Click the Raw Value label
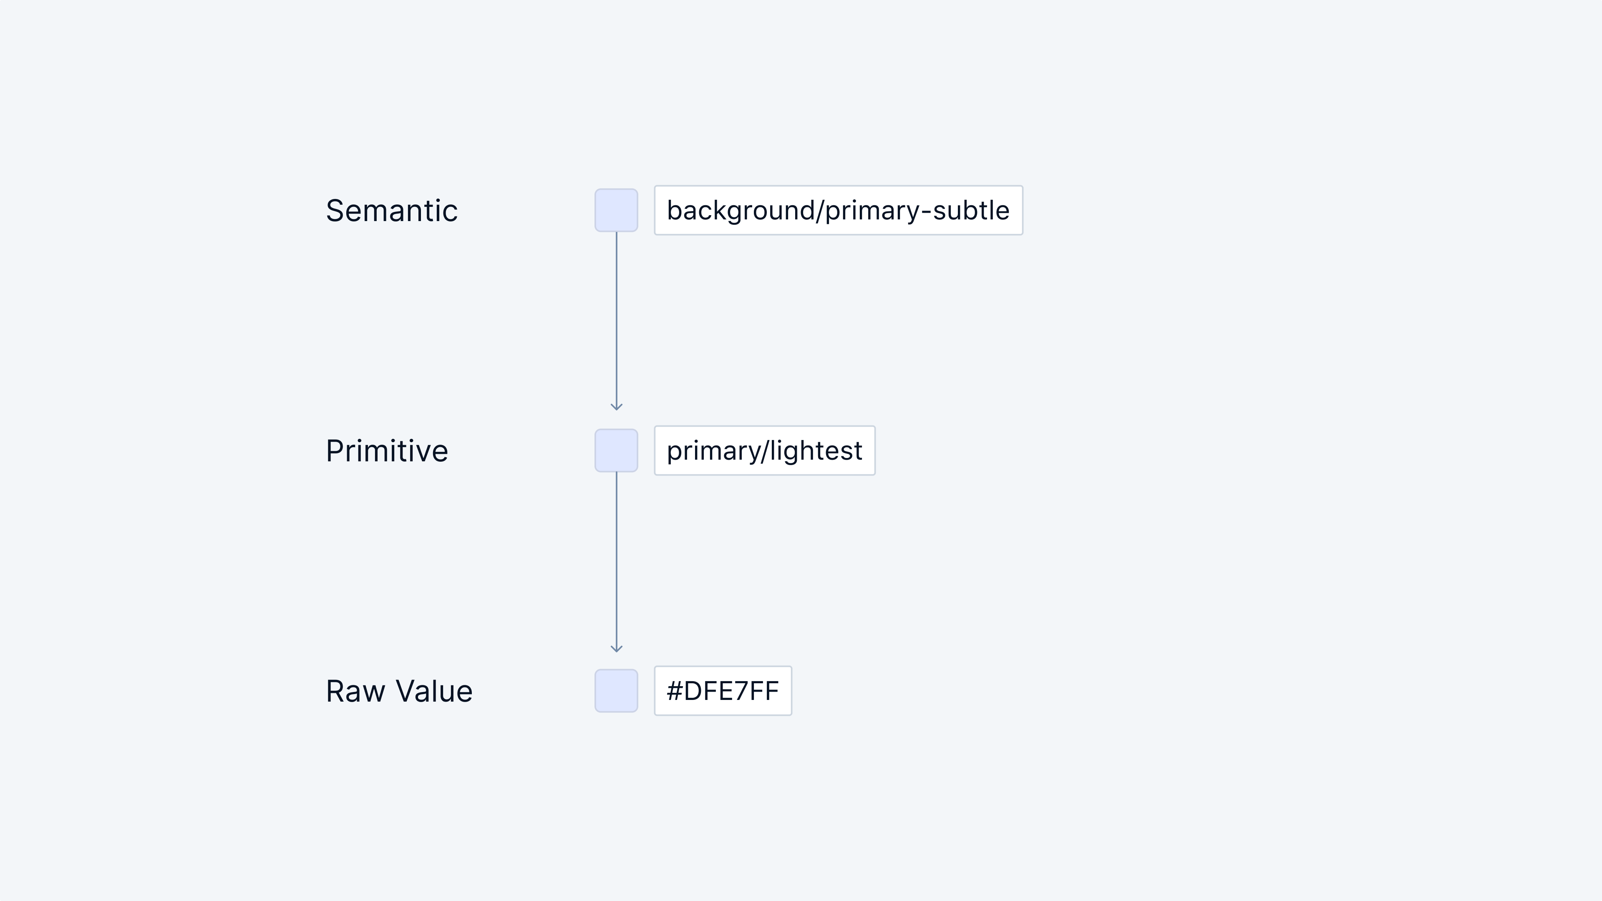 pyautogui.click(x=399, y=691)
